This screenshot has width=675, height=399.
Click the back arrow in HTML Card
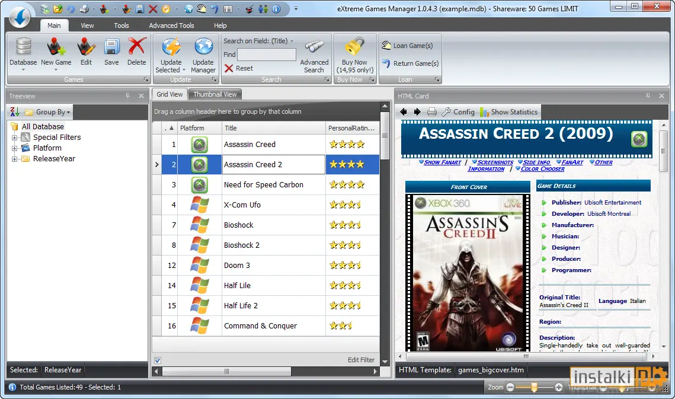point(404,112)
